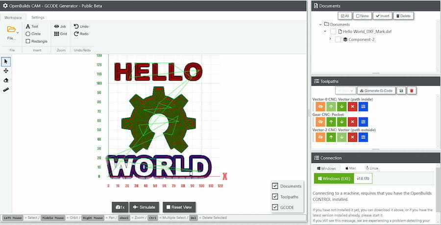Insert a Rectangle shape

[x=37, y=41]
